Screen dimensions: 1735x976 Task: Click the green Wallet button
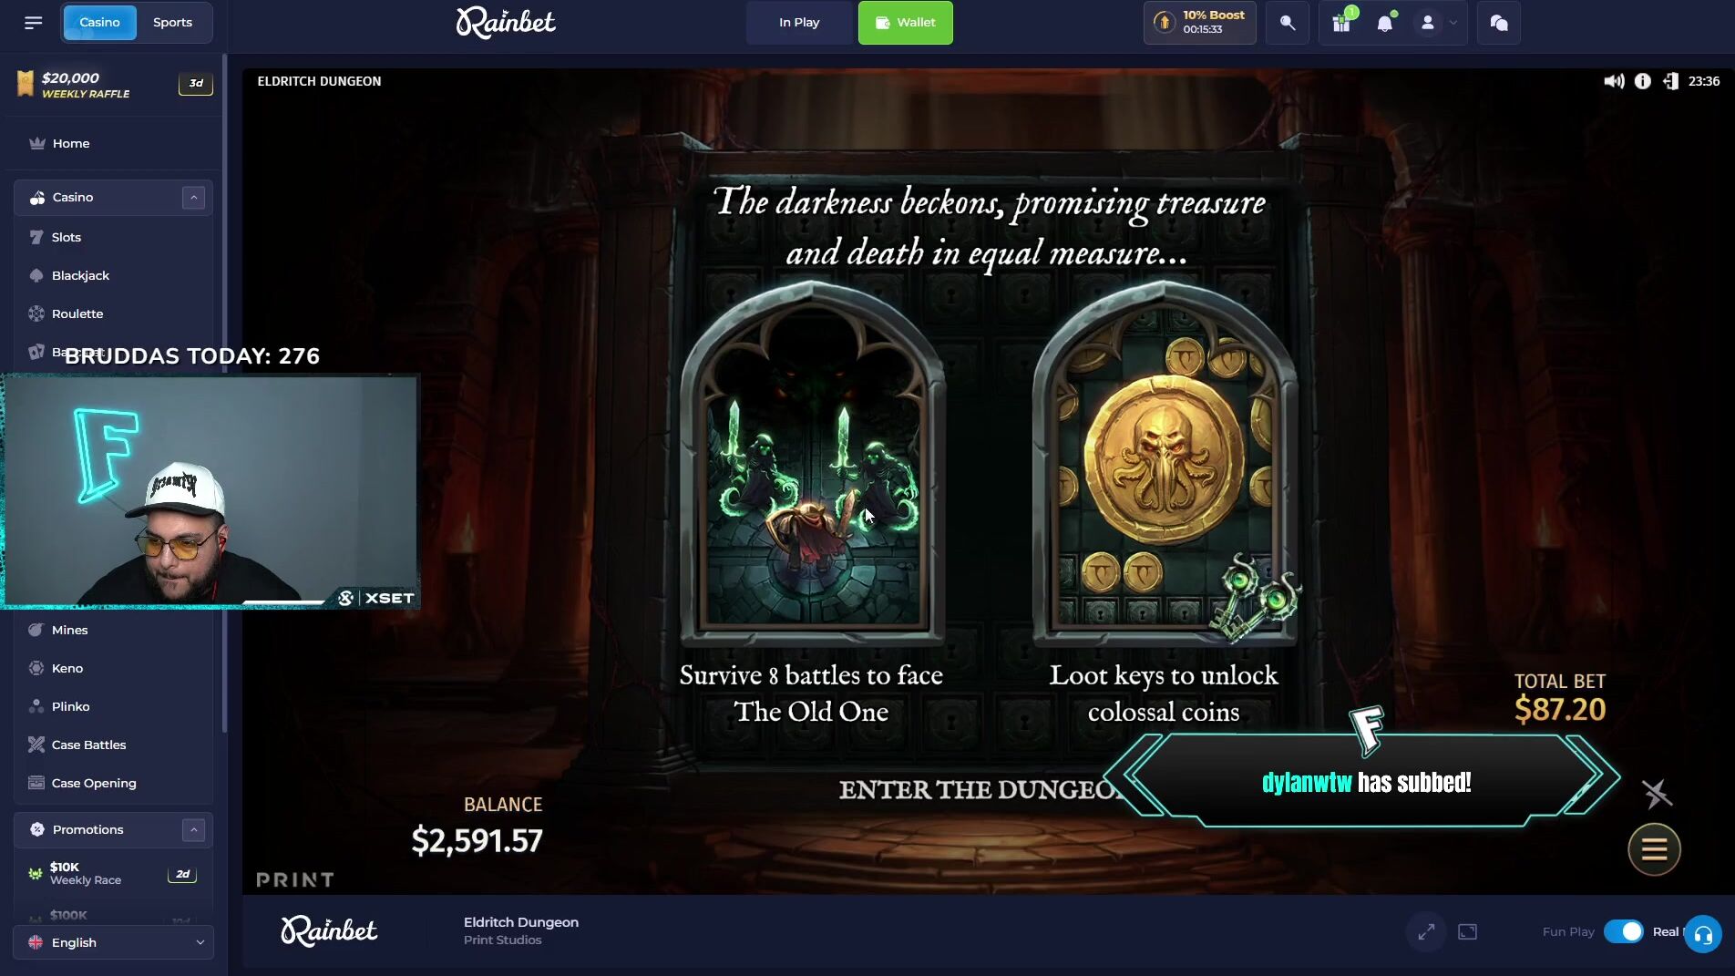(905, 23)
